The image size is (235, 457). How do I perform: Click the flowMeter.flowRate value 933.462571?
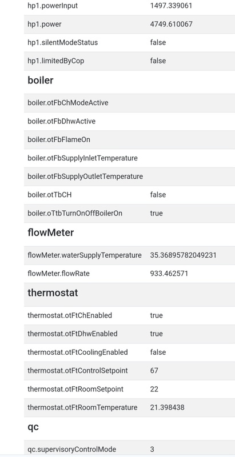(169, 274)
